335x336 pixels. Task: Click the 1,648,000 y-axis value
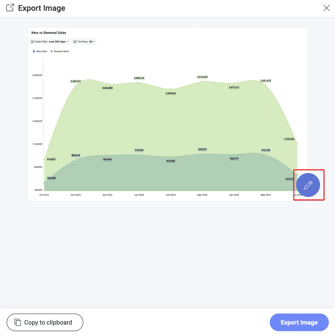[x=37, y=121]
